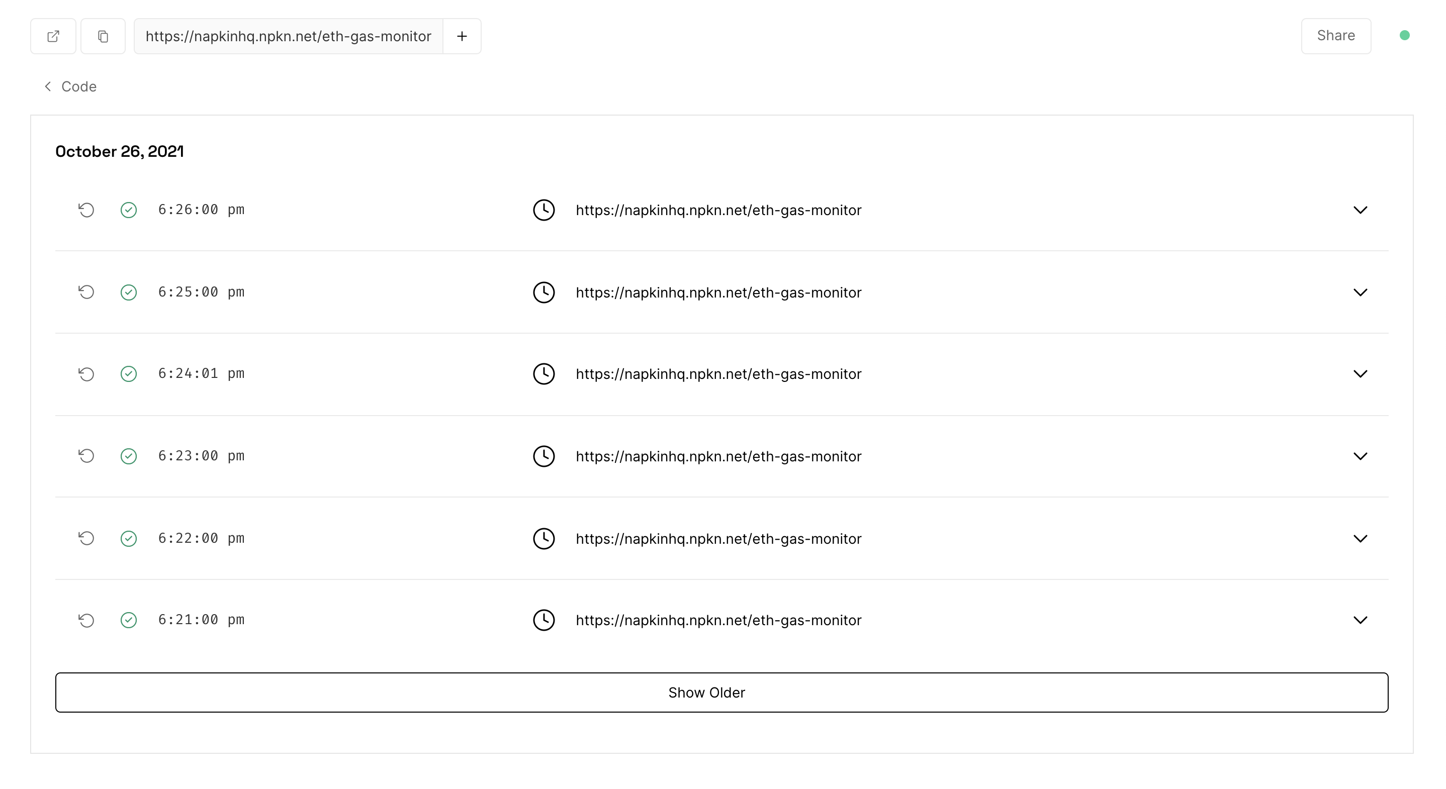Replay the 6:26:00 pm run

(86, 210)
